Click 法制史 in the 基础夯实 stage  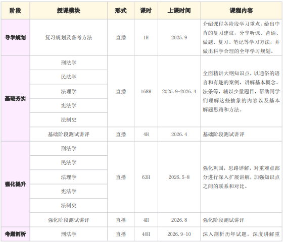pos(69,119)
